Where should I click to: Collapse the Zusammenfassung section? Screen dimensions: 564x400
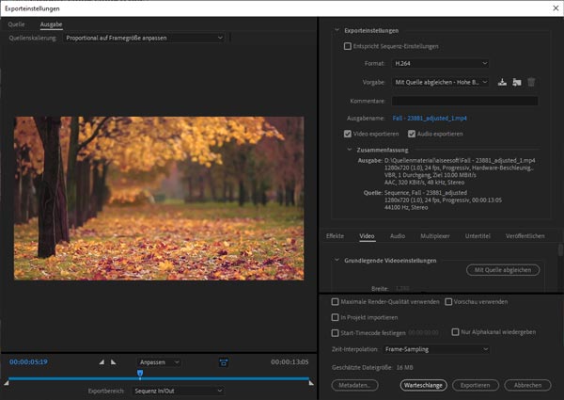350,150
